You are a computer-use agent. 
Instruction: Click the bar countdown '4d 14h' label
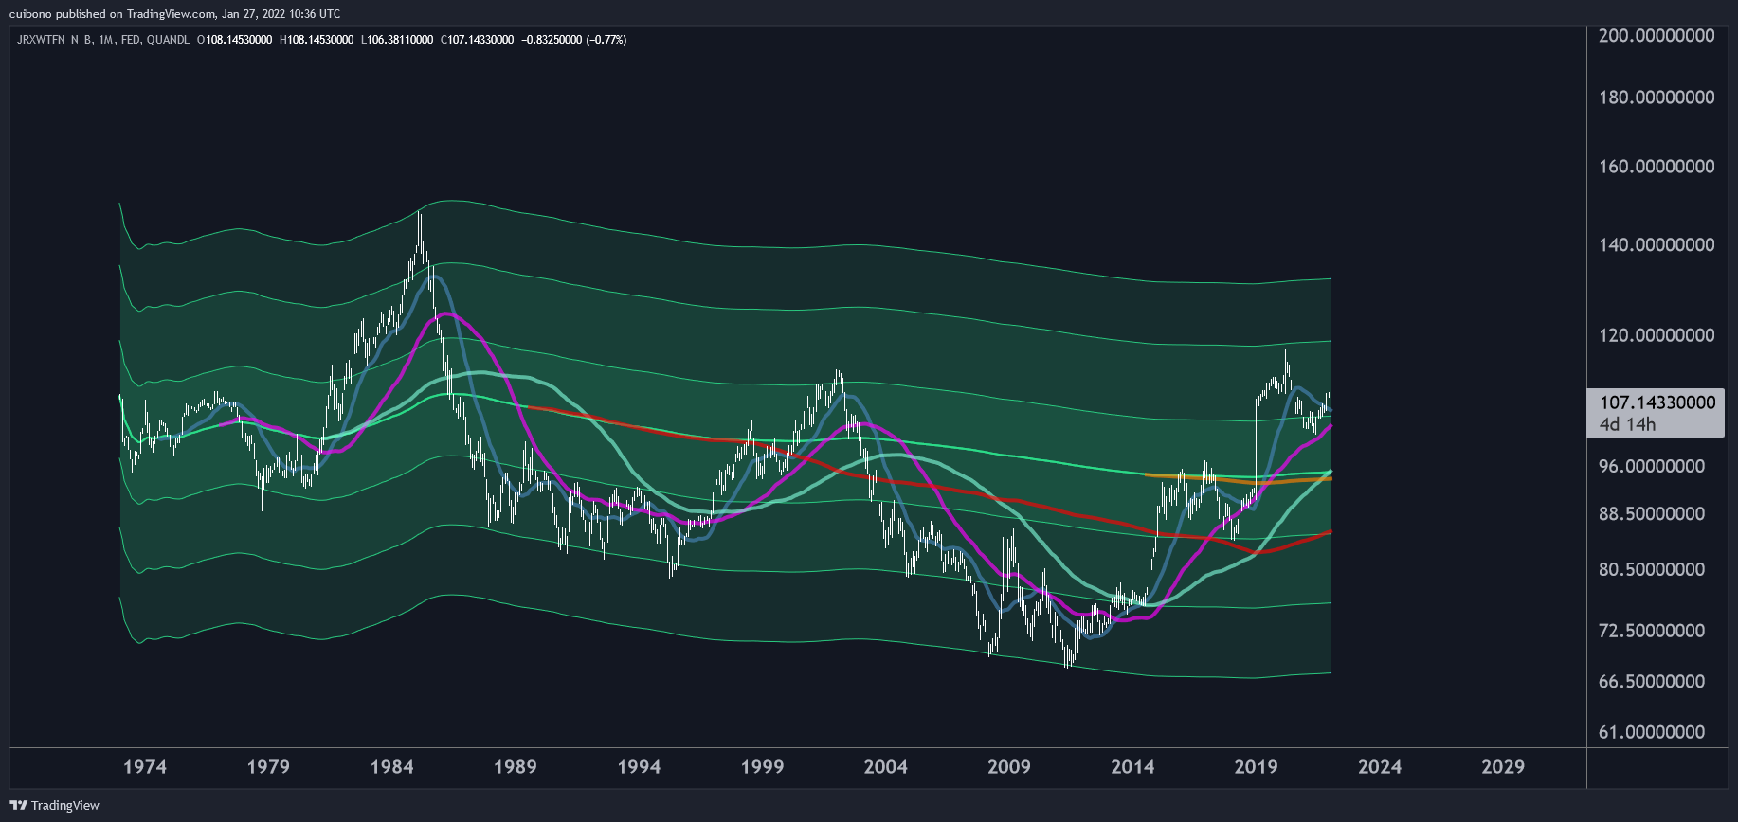[1627, 424]
